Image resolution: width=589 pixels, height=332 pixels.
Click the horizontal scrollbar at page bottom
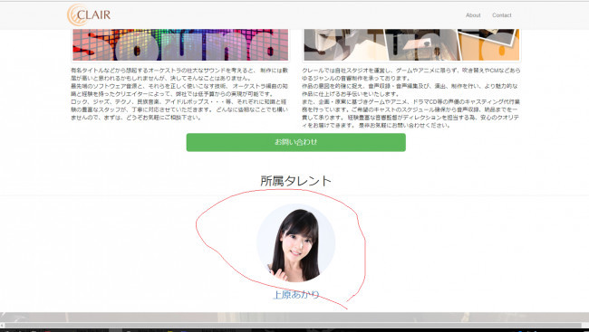[293, 326]
